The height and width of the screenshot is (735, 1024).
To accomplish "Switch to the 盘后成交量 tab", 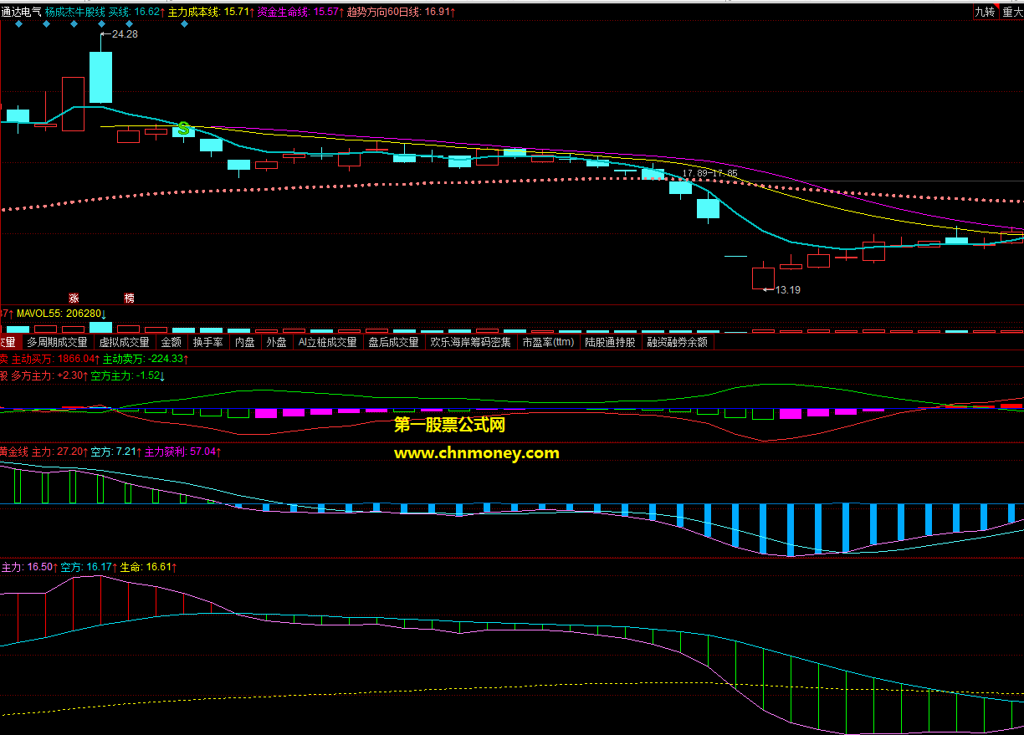I will pos(393,342).
